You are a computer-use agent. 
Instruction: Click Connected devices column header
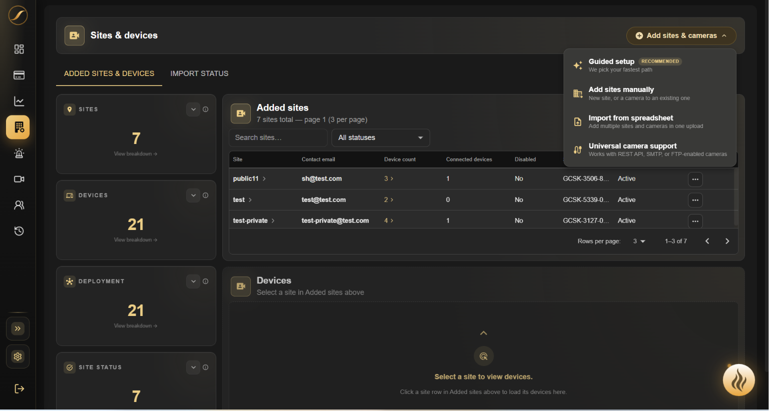[x=469, y=159]
